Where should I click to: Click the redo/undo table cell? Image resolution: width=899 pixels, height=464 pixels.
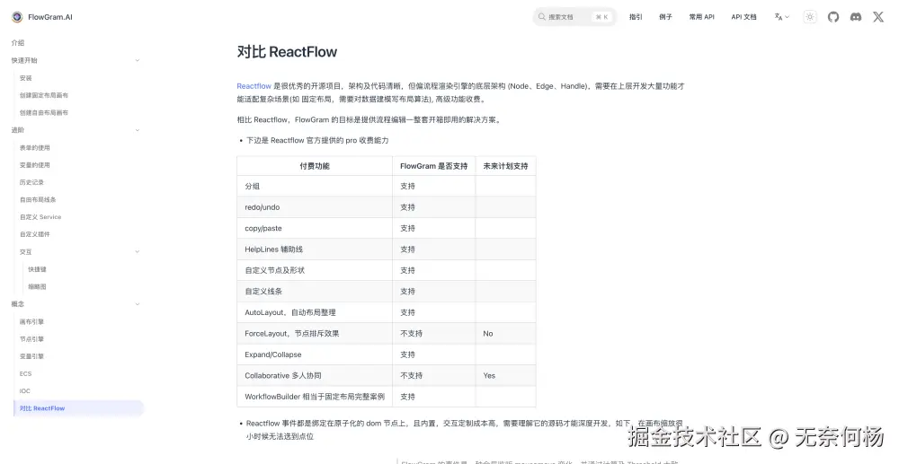pos(315,207)
